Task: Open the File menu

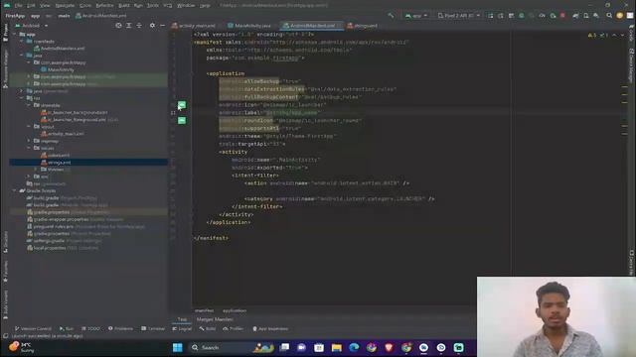Action: pyautogui.click(x=18, y=5)
